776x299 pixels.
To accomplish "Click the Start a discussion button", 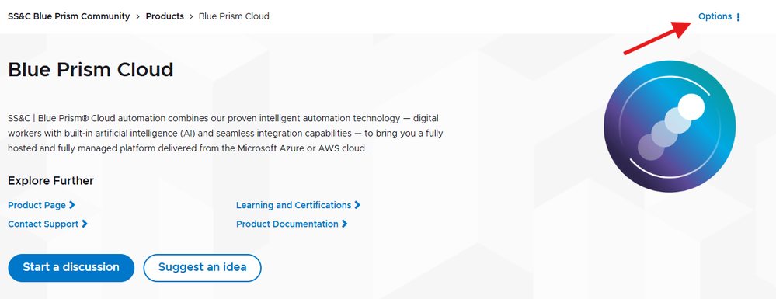I will tap(71, 268).
